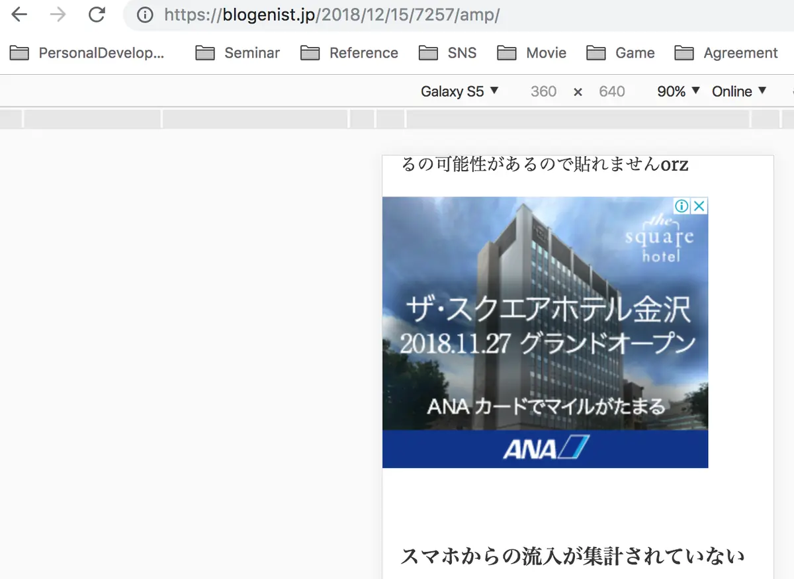This screenshot has width=794, height=579.
Task: Open the SNS bookmark folder
Action: pyautogui.click(x=448, y=53)
